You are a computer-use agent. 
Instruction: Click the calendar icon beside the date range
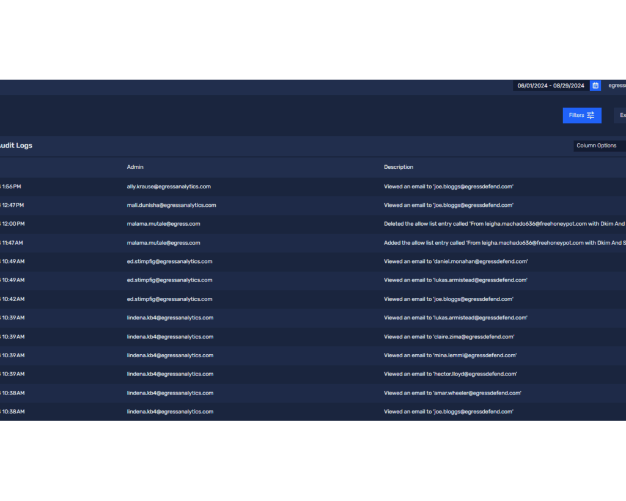click(594, 86)
